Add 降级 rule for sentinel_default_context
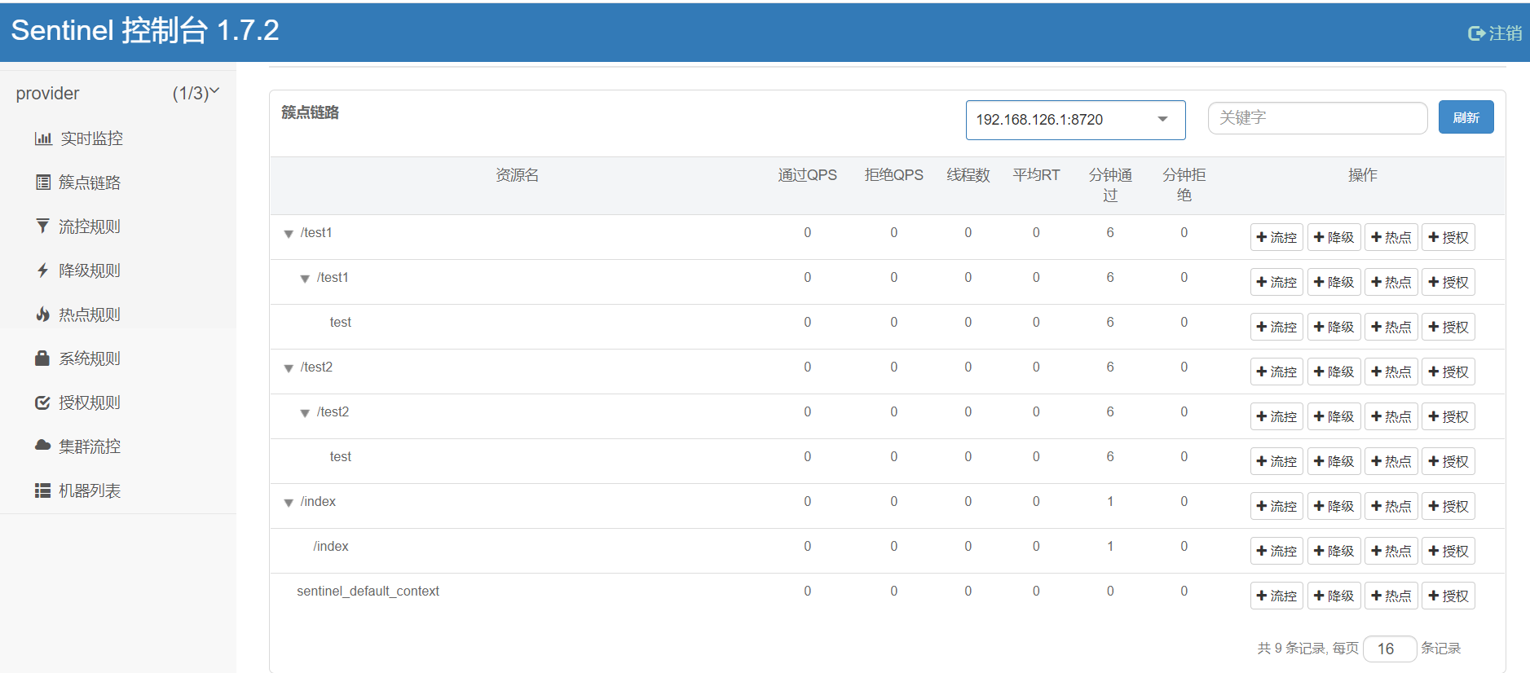This screenshot has width=1530, height=673. tap(1334, 596)
